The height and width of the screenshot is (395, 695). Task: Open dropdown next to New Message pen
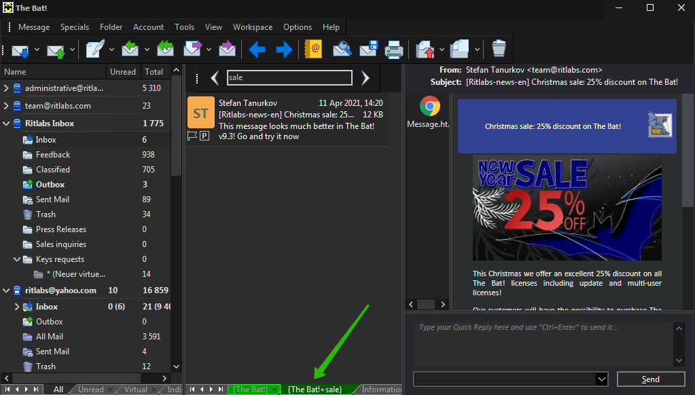click(x=111, y=50)
